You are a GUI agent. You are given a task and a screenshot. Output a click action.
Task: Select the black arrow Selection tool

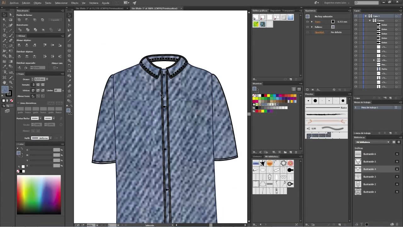pos(4,15)
